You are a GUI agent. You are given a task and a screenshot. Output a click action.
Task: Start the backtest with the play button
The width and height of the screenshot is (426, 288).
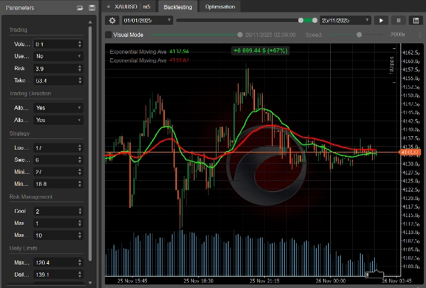pos(381,21)
